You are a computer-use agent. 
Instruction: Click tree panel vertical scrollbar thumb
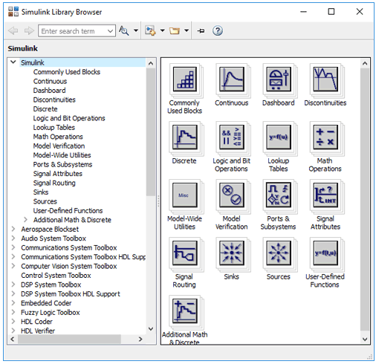[x=151, y=132]
